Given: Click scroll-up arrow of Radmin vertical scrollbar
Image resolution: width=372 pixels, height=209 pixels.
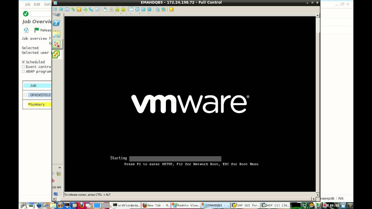Looking at the screenshot, I should tap(318, 15).
